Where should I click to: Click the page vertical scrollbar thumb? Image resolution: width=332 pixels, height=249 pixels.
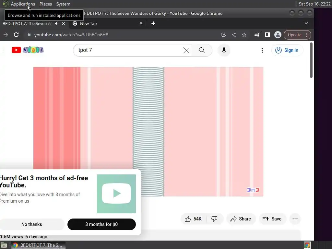pyautogui.click(x=311, y=60)
